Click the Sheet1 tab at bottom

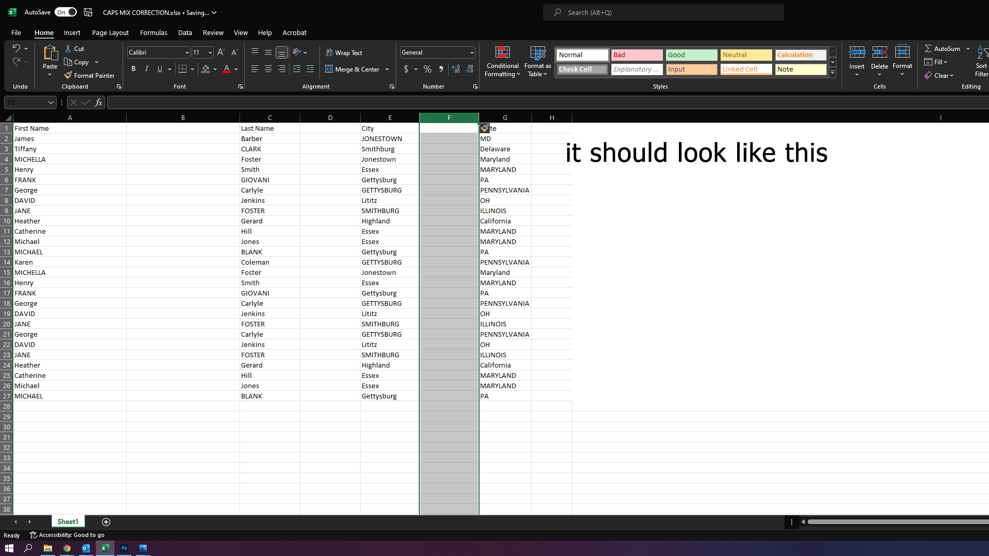tap(67, 522)
